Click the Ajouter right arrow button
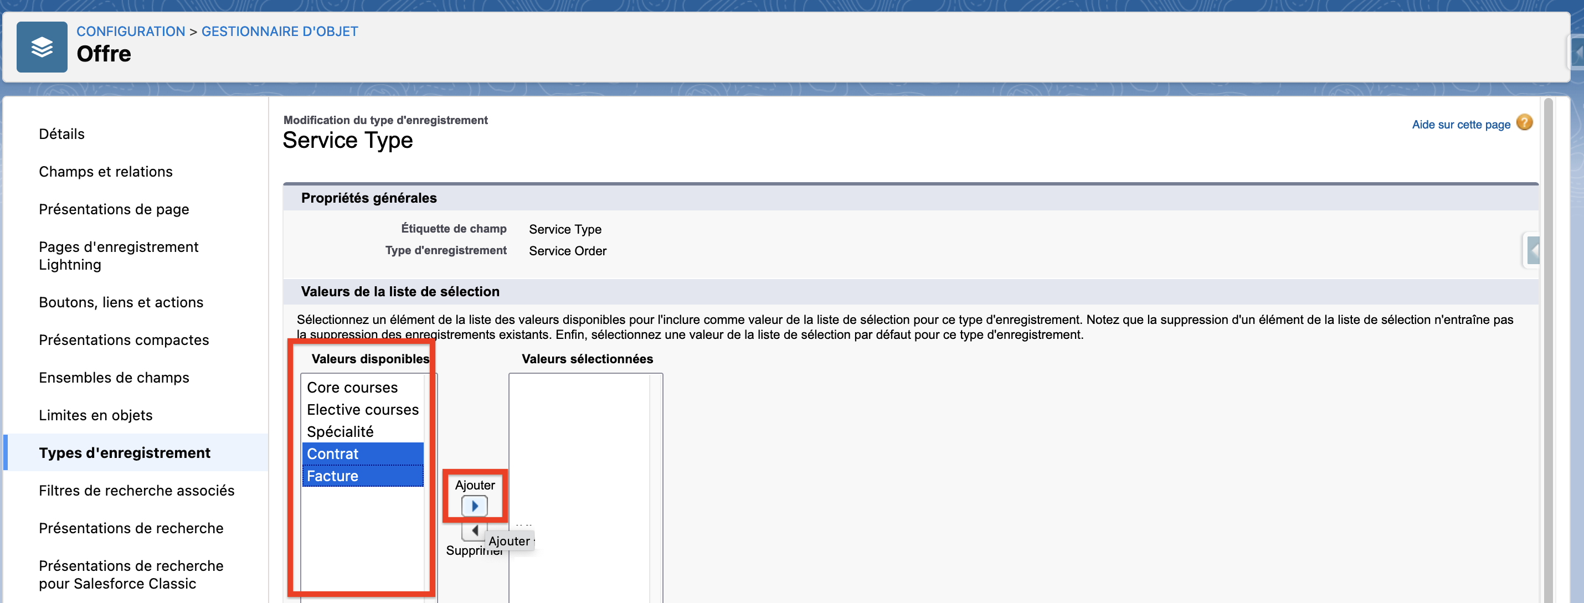This screenshot has height=603, width=1584. tap(474, 506)
